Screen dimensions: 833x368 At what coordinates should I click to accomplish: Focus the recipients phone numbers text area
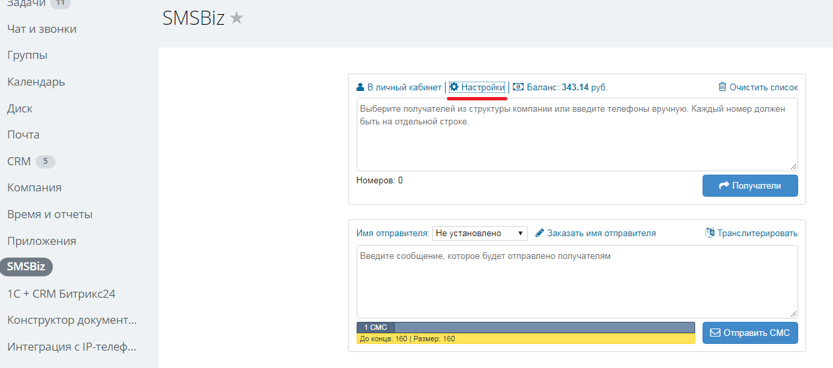577,134
